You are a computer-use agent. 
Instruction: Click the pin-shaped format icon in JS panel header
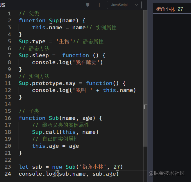click(88, 5)
